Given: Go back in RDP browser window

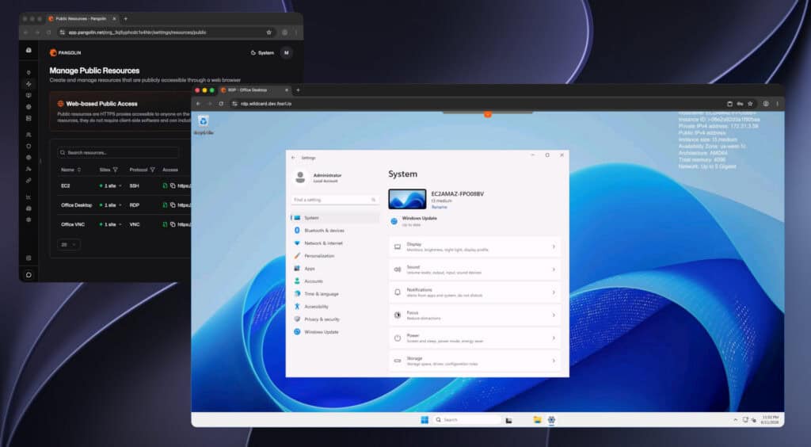Looking at the screenshot, I should tap(198, 104).
